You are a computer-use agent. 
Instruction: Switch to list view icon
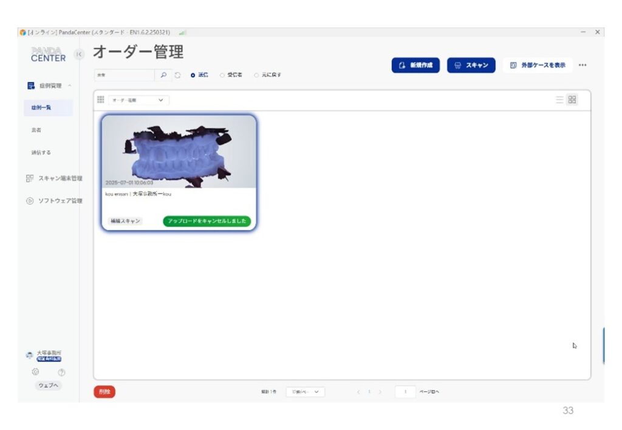[559, 100]
